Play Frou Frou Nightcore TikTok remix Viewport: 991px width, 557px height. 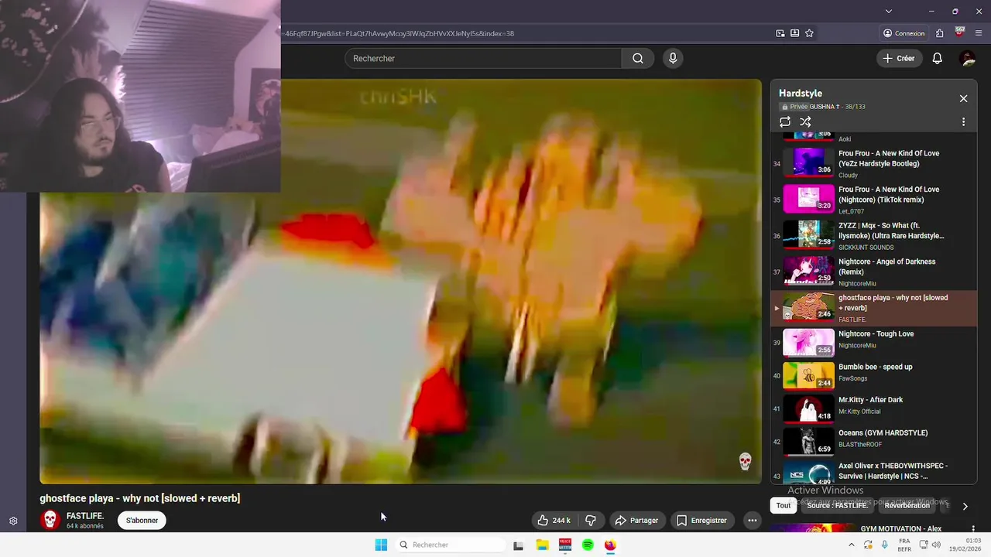pyautogui.click(x=874, y=200)
